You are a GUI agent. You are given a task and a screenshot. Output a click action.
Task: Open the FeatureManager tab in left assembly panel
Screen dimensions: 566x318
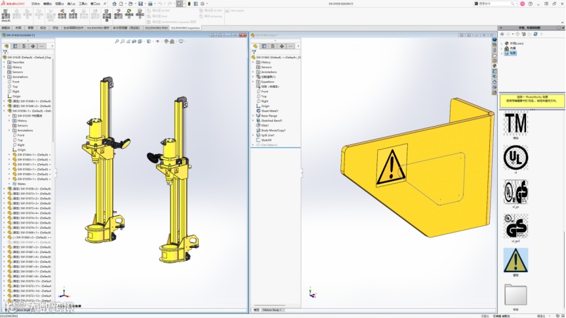click(x=6, y=46)
